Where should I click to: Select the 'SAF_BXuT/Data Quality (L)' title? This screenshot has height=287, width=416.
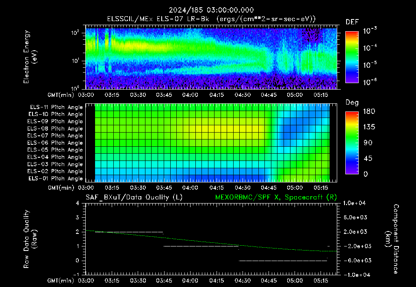point(134,197)
